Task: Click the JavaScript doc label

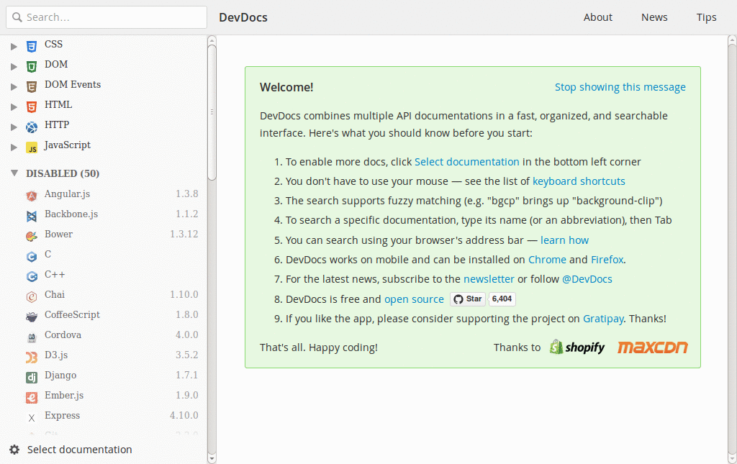Action: coord(67,145)
